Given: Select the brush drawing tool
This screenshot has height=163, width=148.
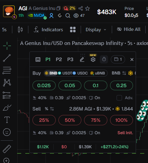Looking at the screenshot, I should [x=7, y=107].
